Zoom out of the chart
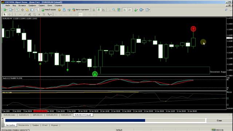Image resolution: width=233 pixels, height=131 pixels. coord(114,10)
